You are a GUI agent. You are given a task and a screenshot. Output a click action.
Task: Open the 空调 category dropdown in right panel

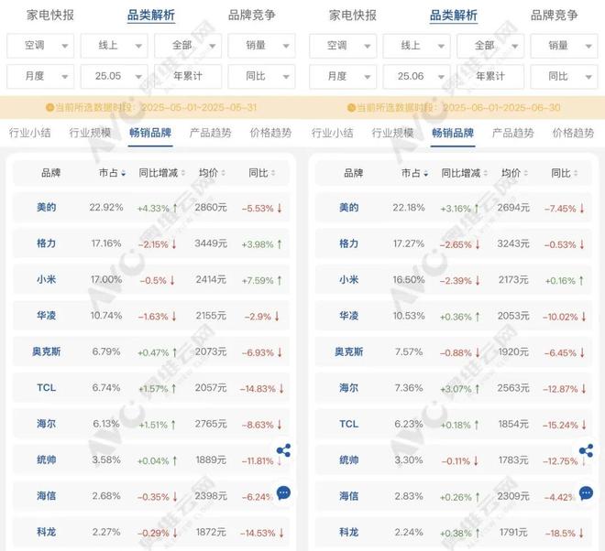point(343,46)
